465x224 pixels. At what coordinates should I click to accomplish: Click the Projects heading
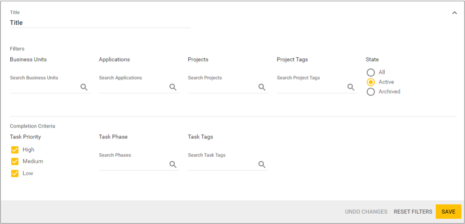coord(198,60)
